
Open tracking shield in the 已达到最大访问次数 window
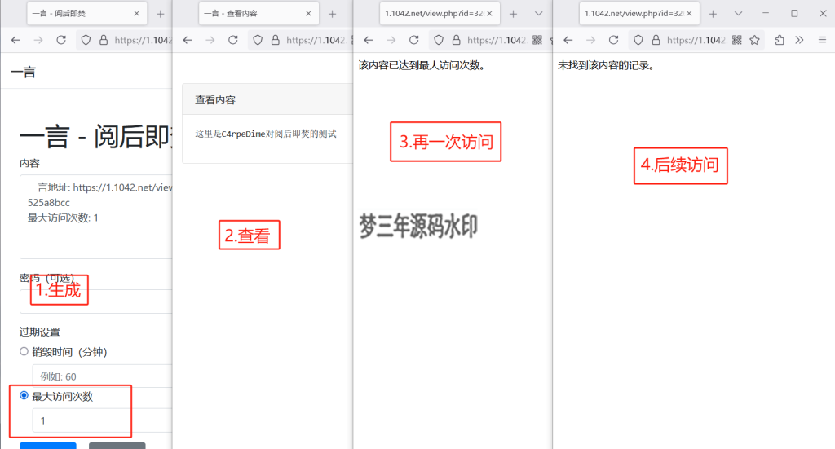439,40
